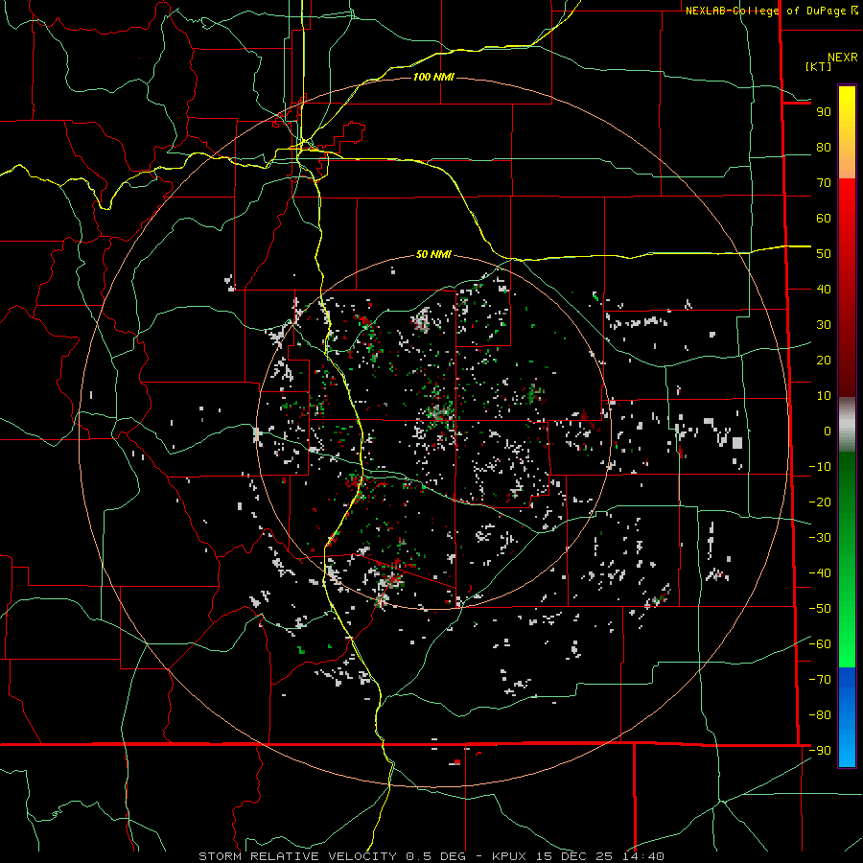This screenshot has width=863, height=863.
Task: Click the -30 value on the velocity scale
Action: [820, 537]
